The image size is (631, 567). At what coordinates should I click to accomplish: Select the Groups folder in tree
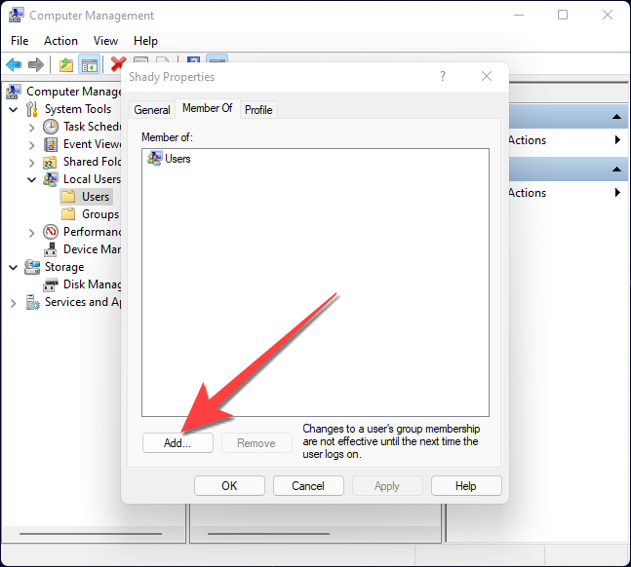point(100,214)
